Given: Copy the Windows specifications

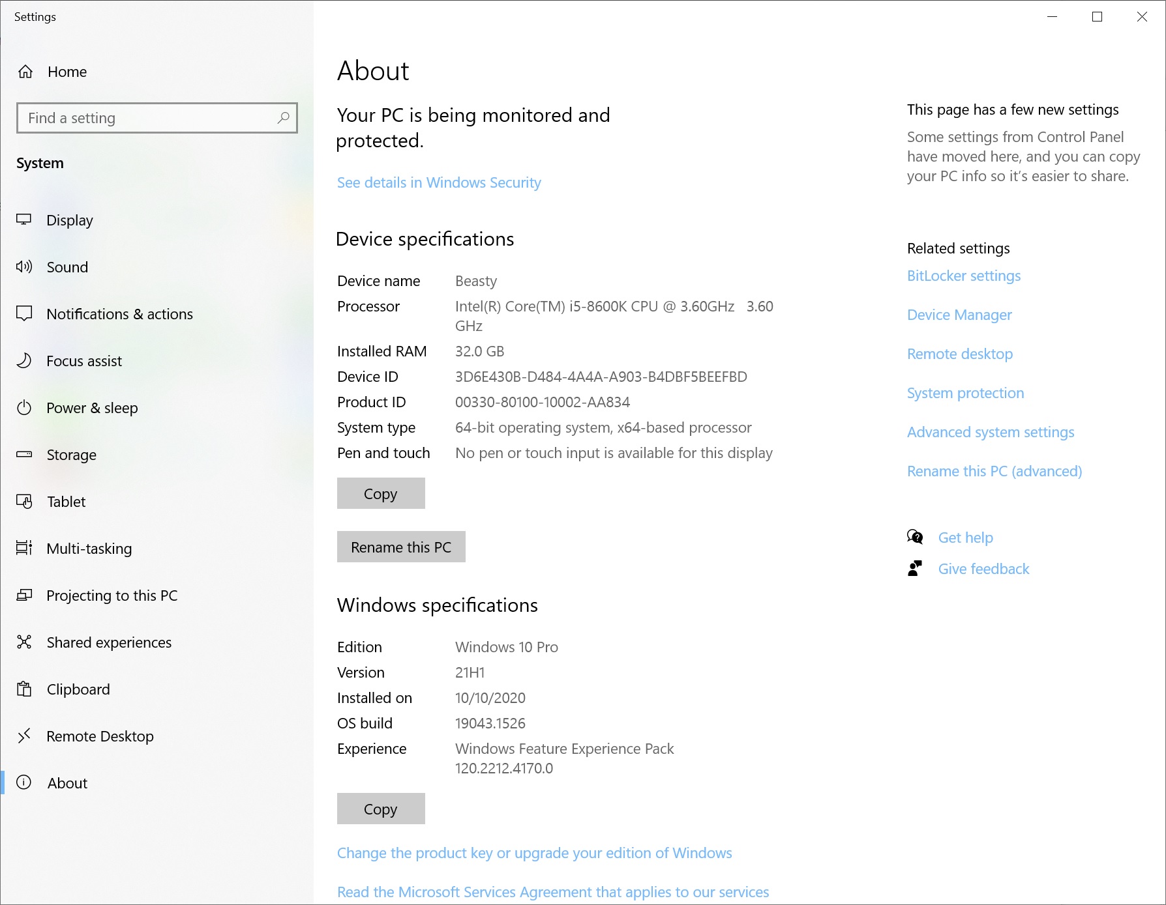Looking at the screenshot, I should coord(380,809).
